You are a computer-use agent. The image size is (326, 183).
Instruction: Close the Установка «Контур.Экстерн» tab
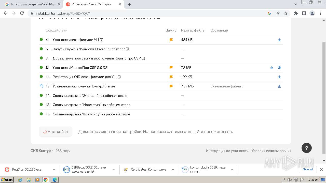pyautogui.click(x=120, y=4)
